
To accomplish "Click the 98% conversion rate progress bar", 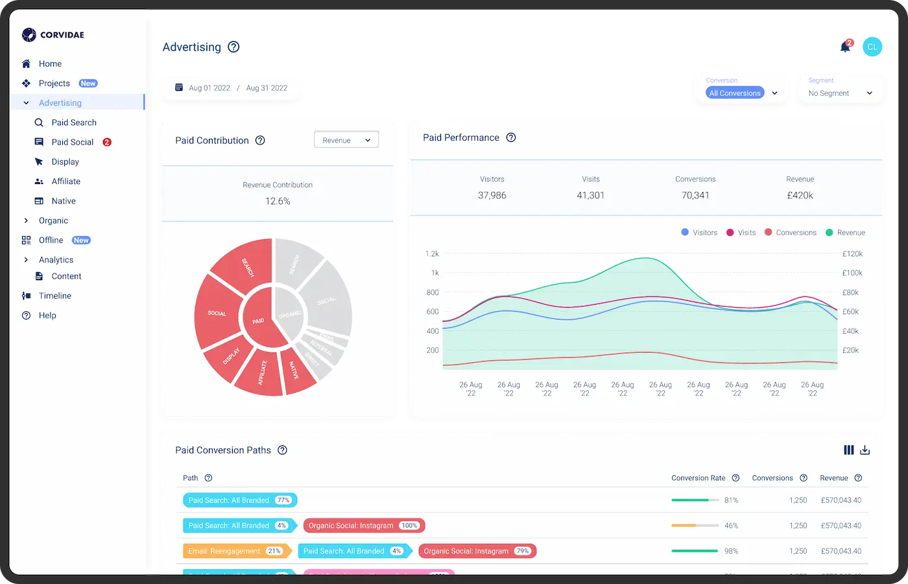I will [x=695, y=551].
